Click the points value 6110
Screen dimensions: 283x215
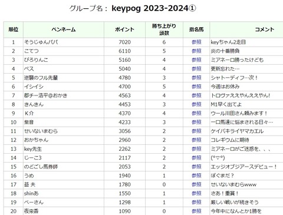click(x=124, y=51)
